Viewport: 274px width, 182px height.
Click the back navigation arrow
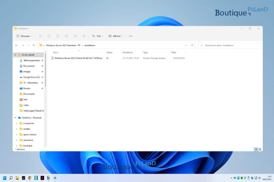16,45
